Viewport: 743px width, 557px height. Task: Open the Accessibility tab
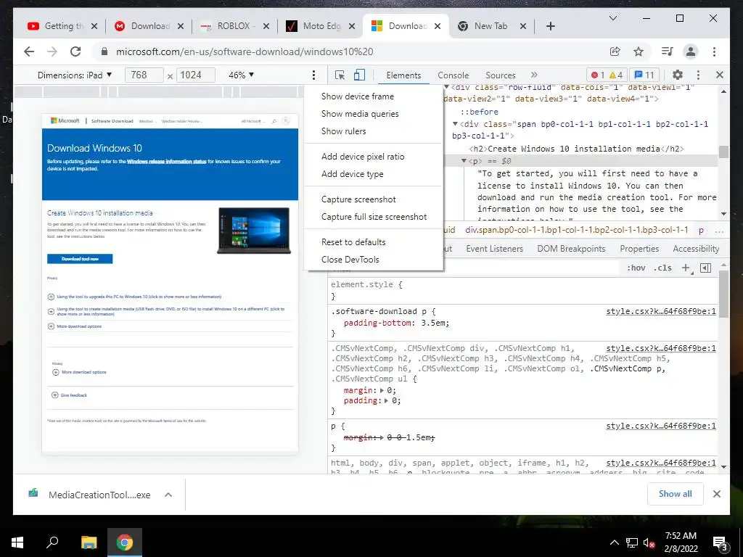pos(696,249)
